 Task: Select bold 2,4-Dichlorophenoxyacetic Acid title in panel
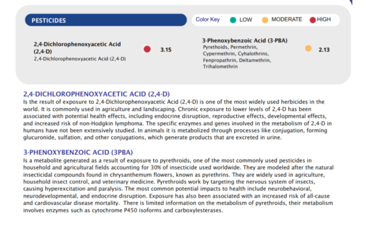pos(77,48)
